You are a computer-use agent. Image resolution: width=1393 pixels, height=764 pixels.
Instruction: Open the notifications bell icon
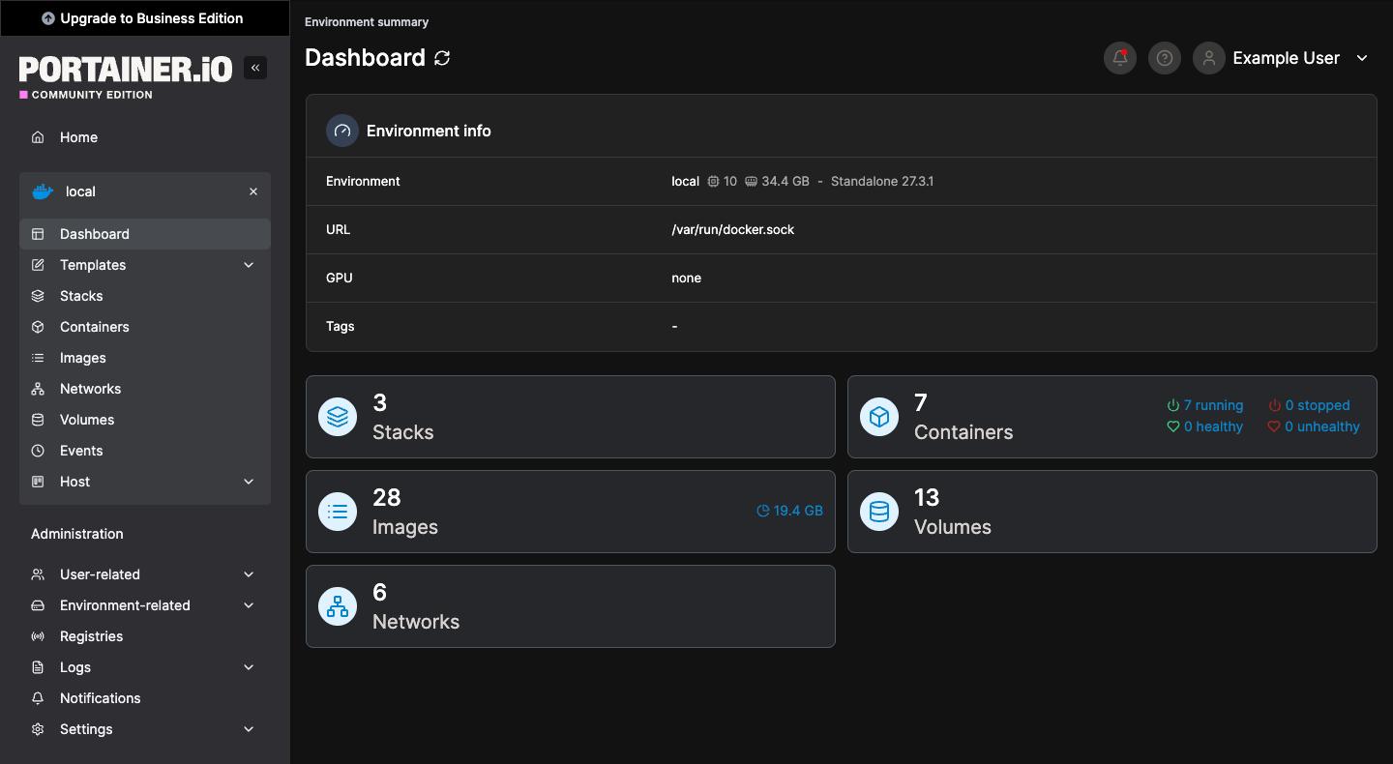(x=1119, y=58)
